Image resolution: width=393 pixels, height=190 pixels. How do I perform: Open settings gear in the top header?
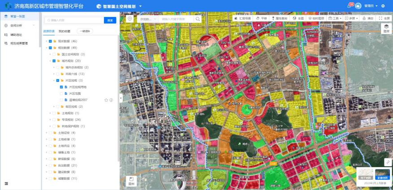tap(383, 6)
